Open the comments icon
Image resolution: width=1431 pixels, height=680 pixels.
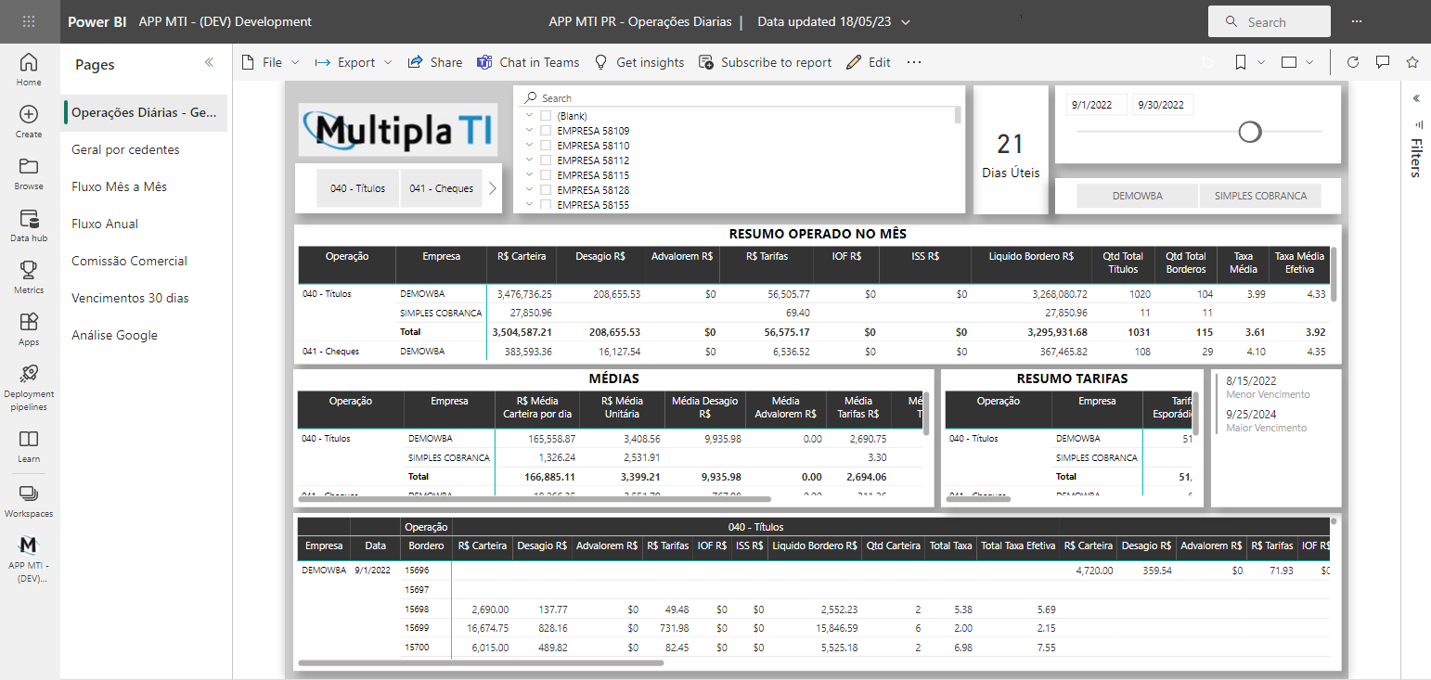1383,62
